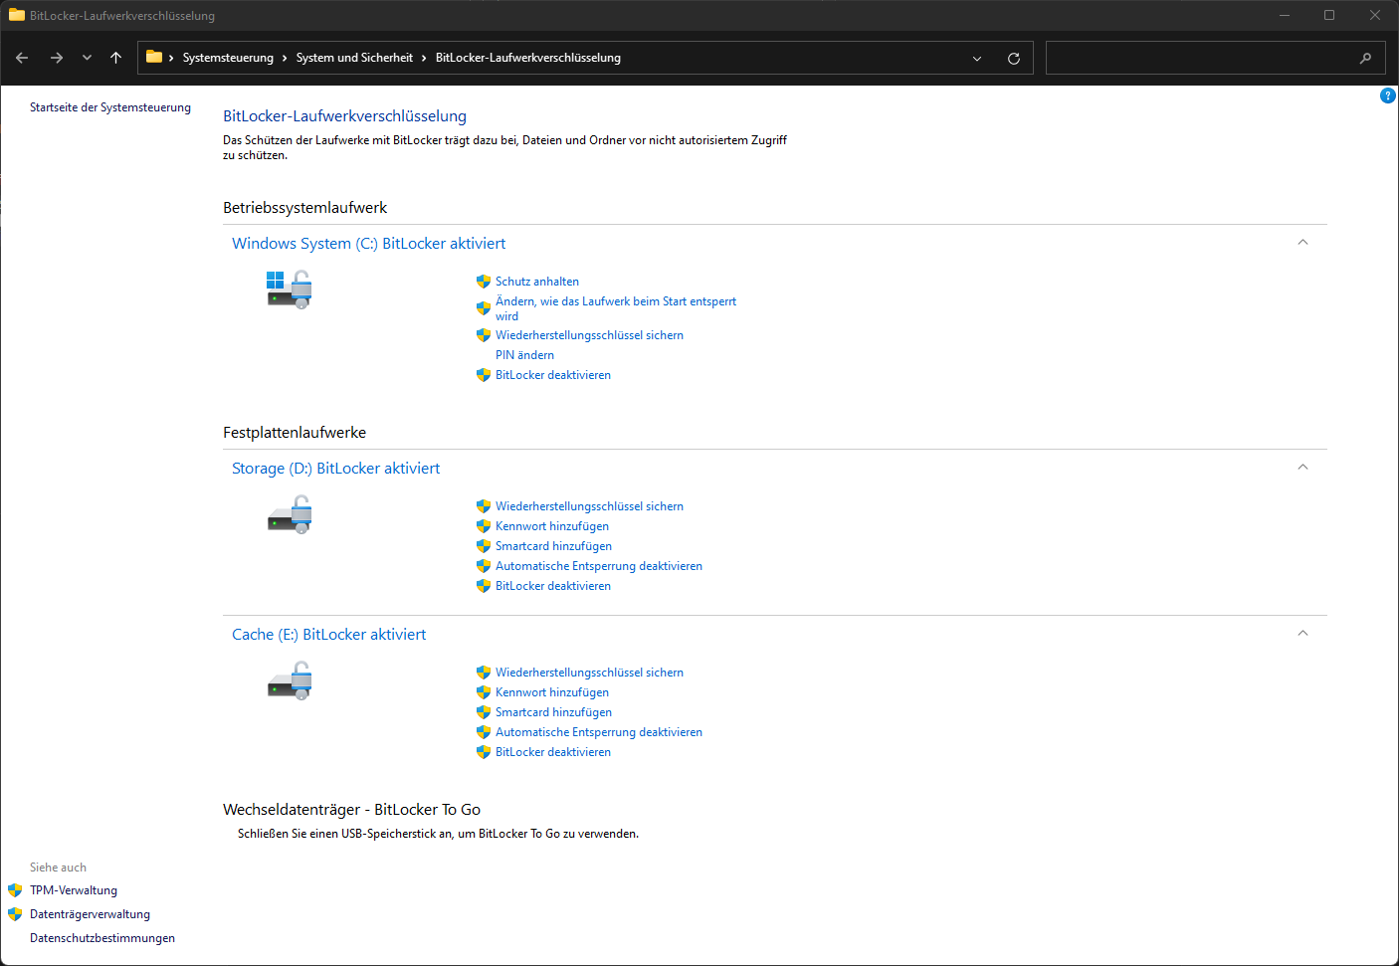
Task: Go forward with the right arrow button
Action: click(x=57, y=58)
